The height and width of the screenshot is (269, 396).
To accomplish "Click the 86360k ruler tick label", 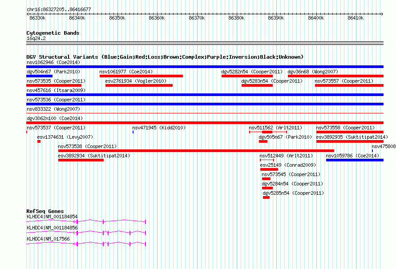I will pos(157,18).
